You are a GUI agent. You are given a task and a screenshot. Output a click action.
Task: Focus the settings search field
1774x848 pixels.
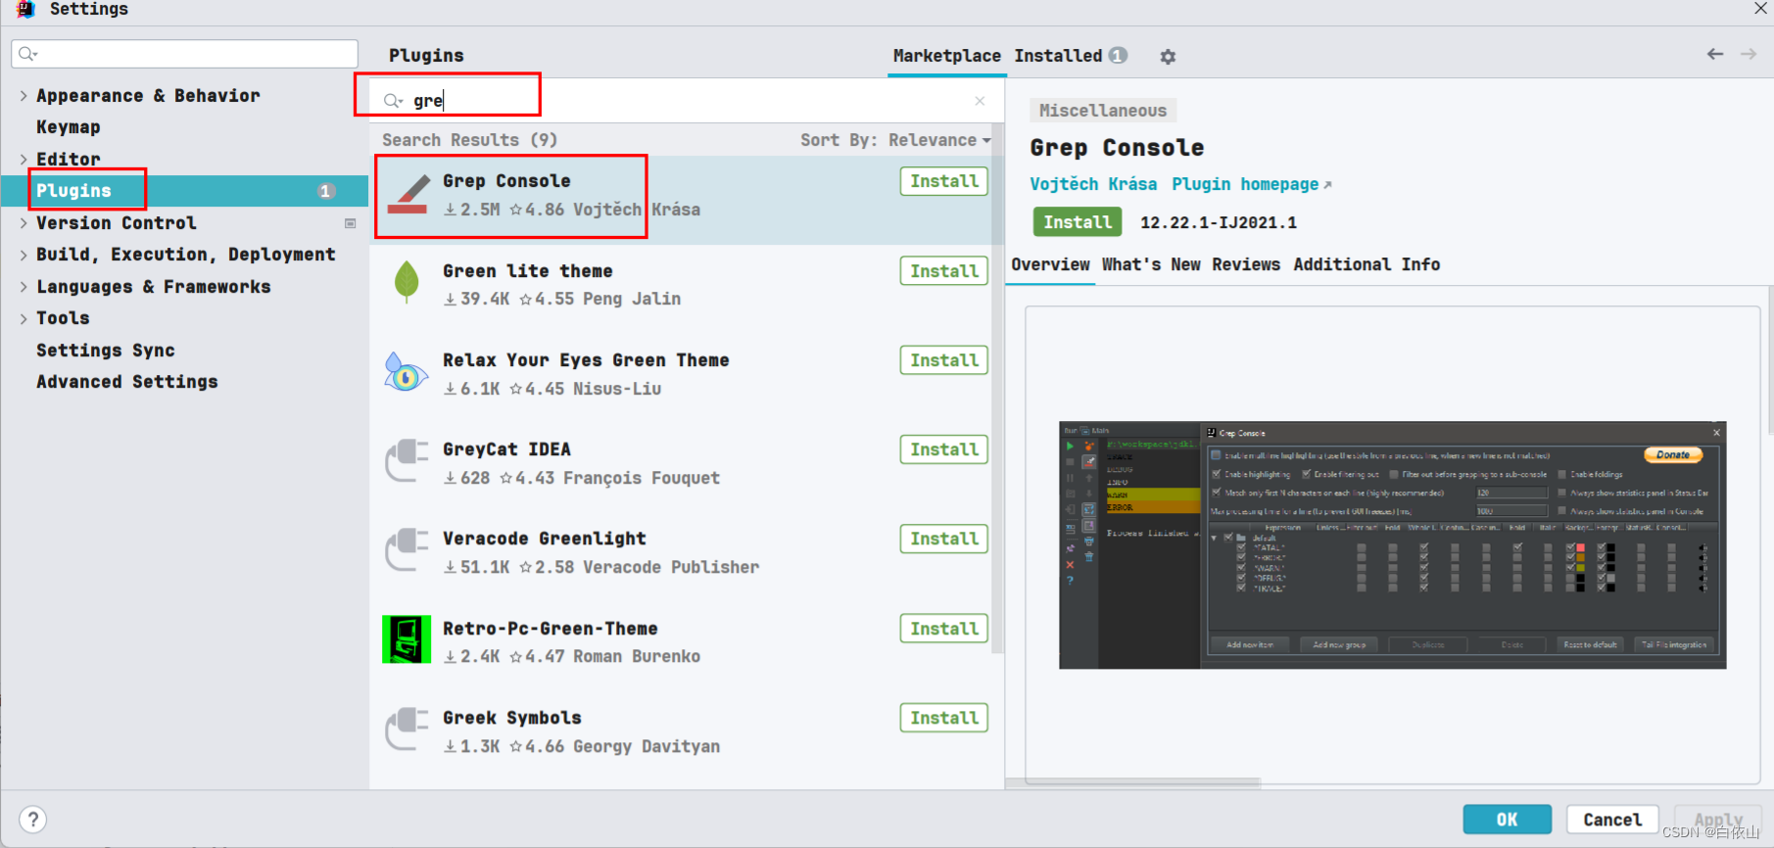(x=184, y=54)
